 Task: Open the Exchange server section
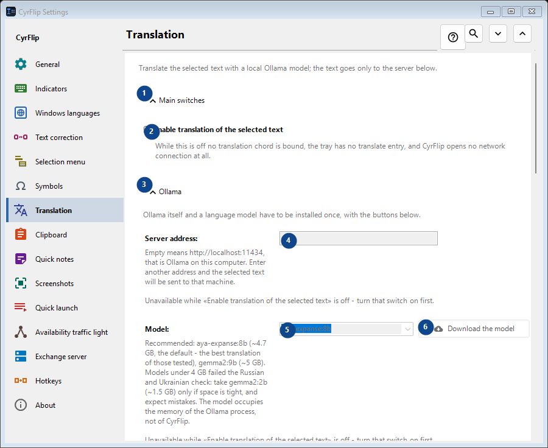[65, 357]
